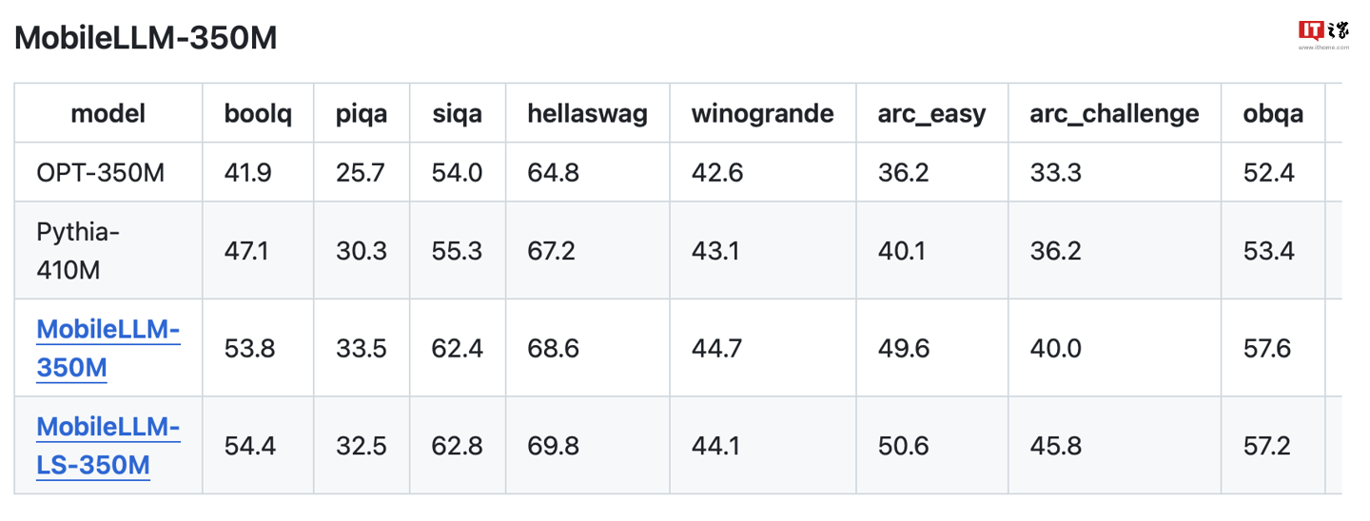The height and width of the screenshot is (521, 1370).
Task: Select the obqa column header
Action: click(x=1273, y=114)
